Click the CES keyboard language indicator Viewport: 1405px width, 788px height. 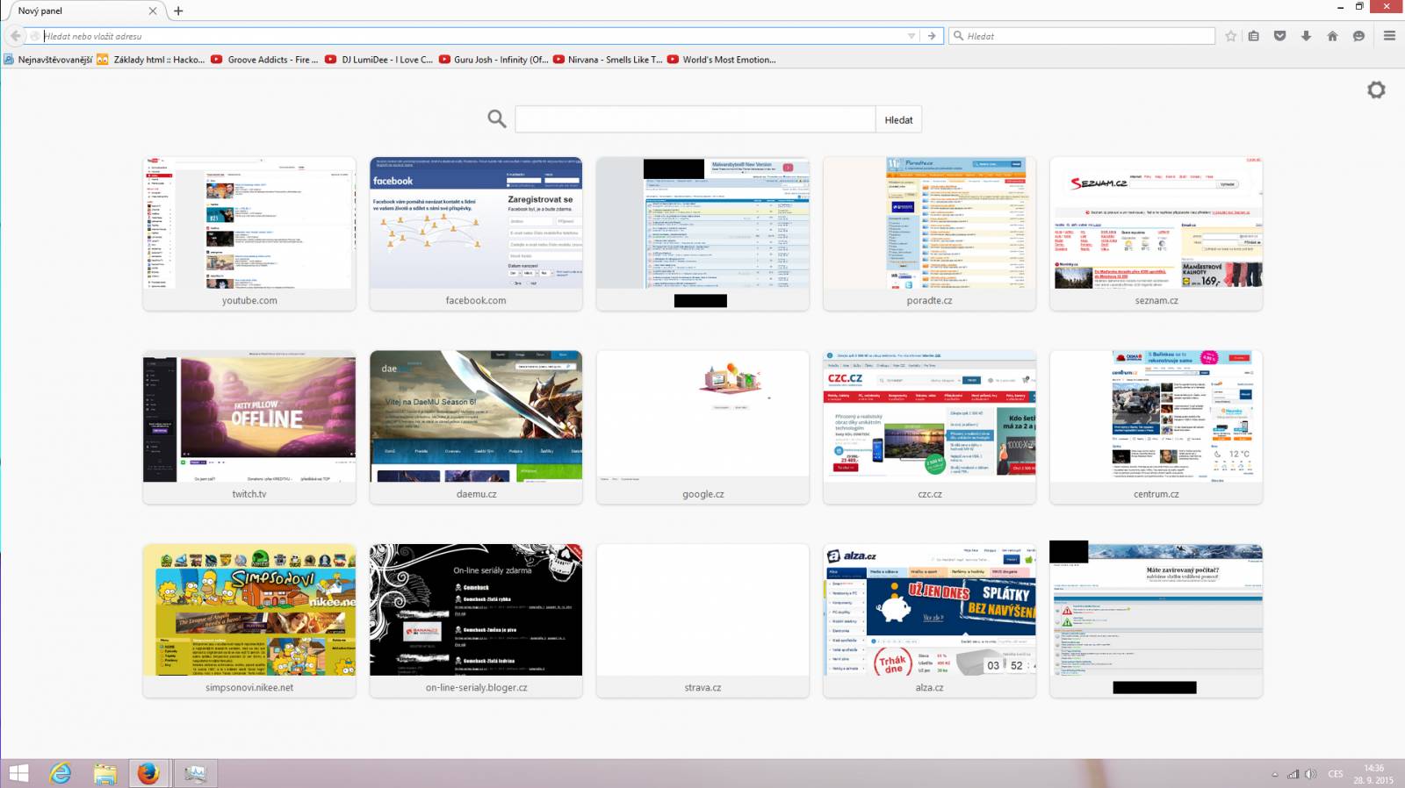(1336, 774)
